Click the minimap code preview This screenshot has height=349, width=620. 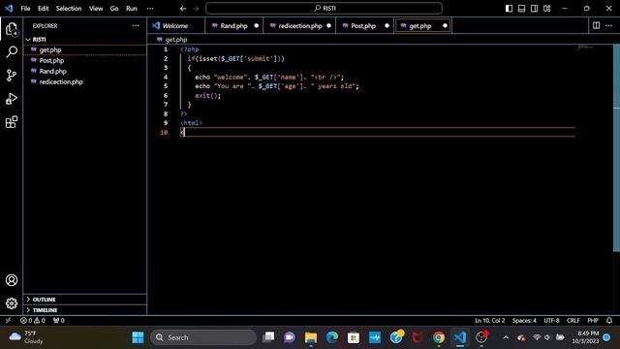point(585,48)
